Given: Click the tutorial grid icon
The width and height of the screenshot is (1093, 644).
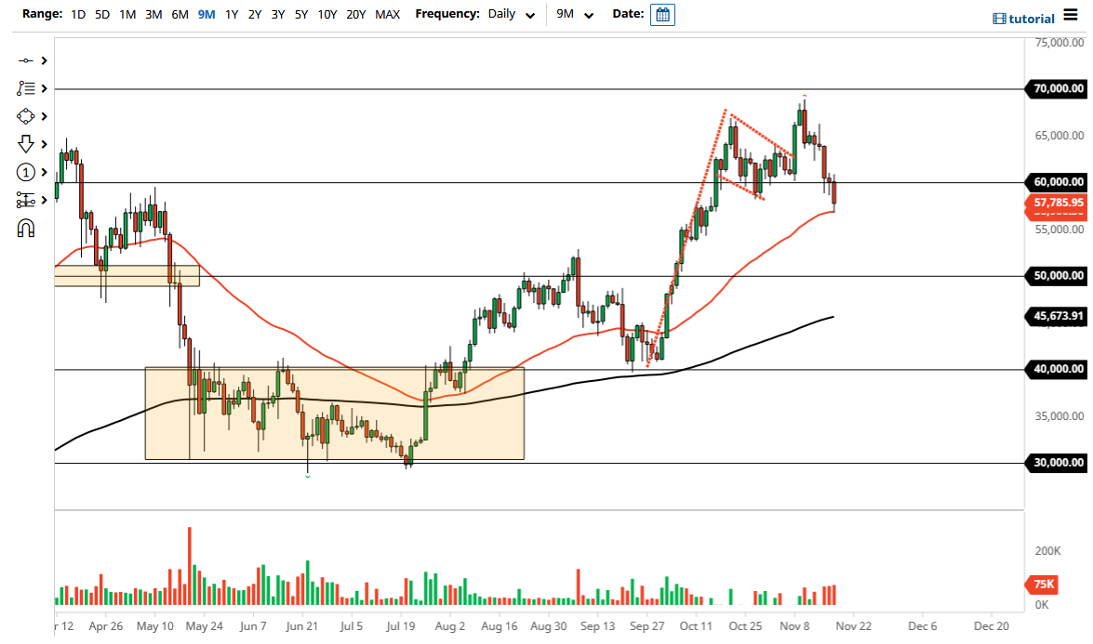Looking at the screenshot, I should coord(1002,18).
